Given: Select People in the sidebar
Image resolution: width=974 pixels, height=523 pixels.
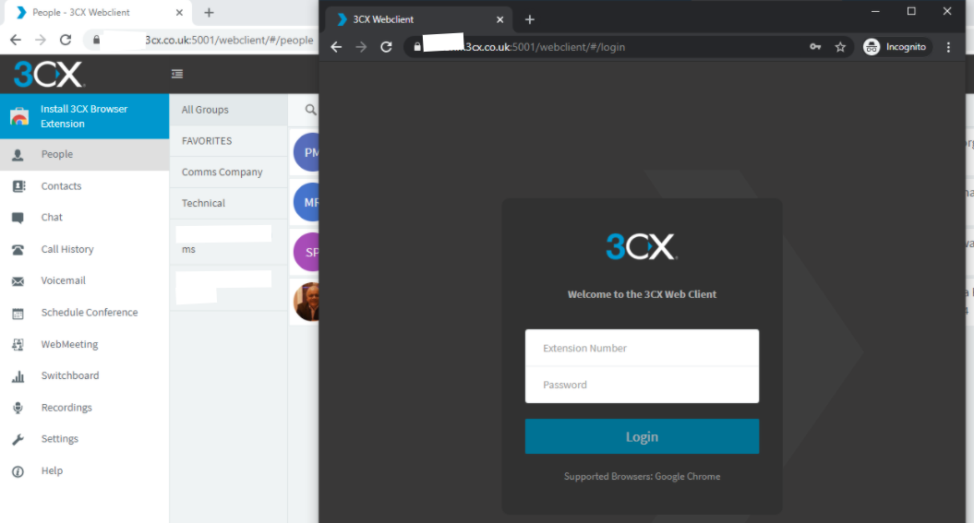Looking at the screenshot, I should (x=85, y=154).
